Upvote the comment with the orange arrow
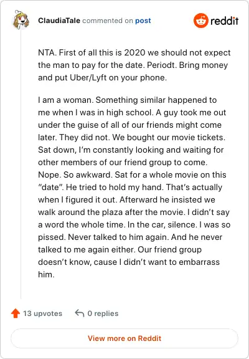Viewport: 249px width, 359px height. (16, 314)
